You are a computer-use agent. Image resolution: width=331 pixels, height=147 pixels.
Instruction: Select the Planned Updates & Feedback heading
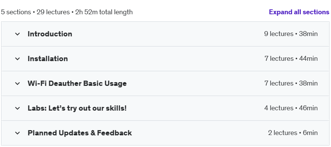point(80,133)
